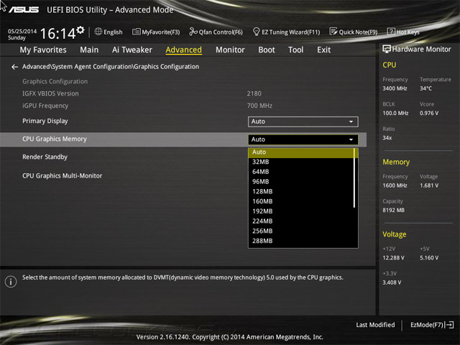The image size is (460, 345).
Task: Select the CPU Graphics Memory row label
Action: (x=55, y=139)
